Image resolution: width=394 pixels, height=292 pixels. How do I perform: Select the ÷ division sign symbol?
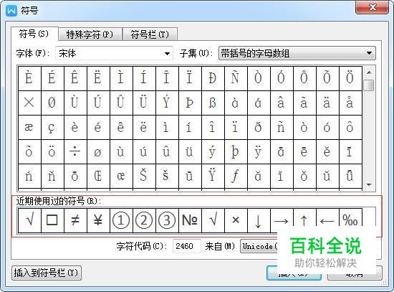(75, 152)
